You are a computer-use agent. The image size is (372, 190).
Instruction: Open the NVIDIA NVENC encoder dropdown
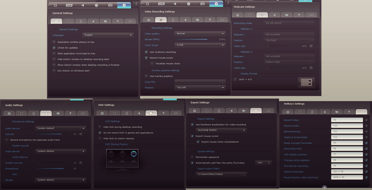[221, 130]
